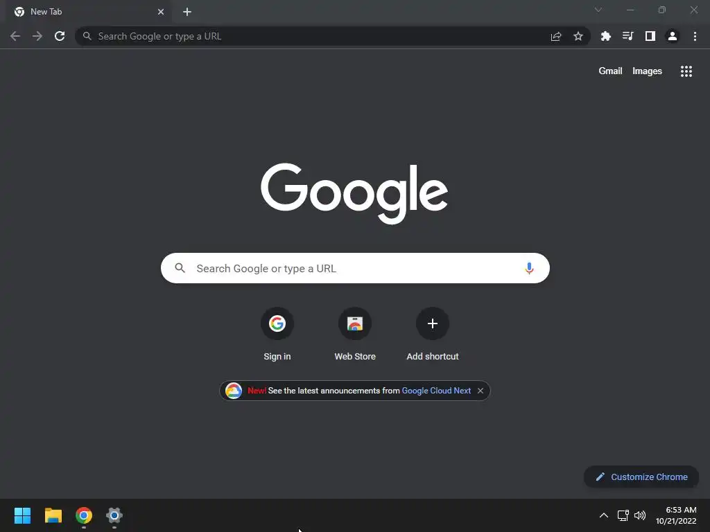Image resolution: width=710 pixels, height=532 pixels.
Task: Add a new shortcut tile
Action: pyautogui.click(x=433, y=335)
